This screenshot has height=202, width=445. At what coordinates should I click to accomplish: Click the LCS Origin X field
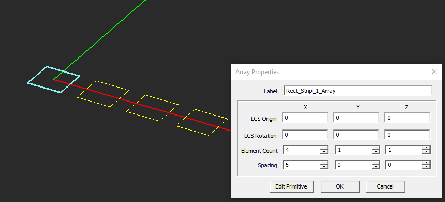coord(305,118)
